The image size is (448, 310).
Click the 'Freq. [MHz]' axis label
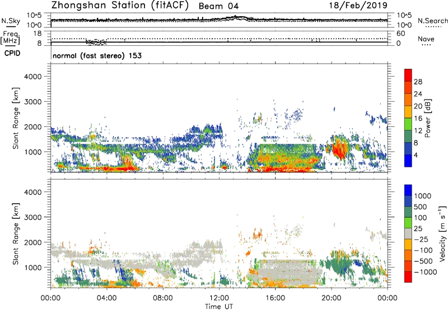click(x=11, y=37)
